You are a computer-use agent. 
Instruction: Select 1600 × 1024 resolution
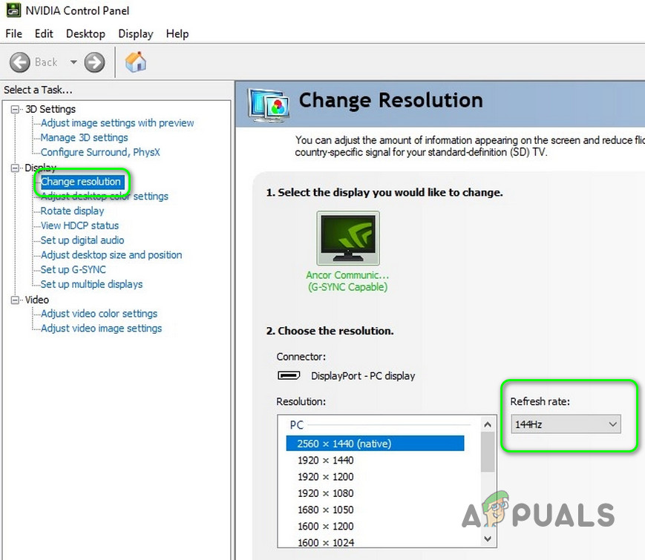(326, 542)
